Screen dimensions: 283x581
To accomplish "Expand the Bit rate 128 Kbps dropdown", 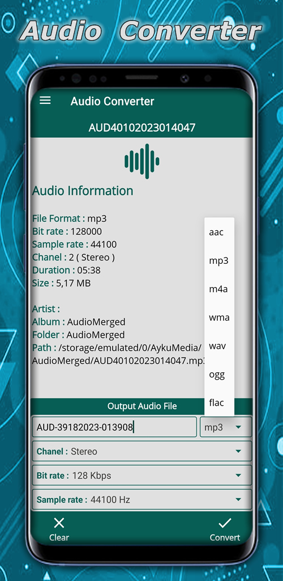I will coord(142,475).
